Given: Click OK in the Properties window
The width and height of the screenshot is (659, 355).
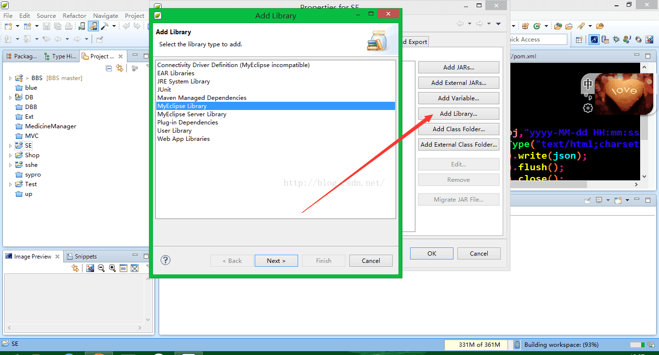Looking at the screenshot, I should pos(432,253).
